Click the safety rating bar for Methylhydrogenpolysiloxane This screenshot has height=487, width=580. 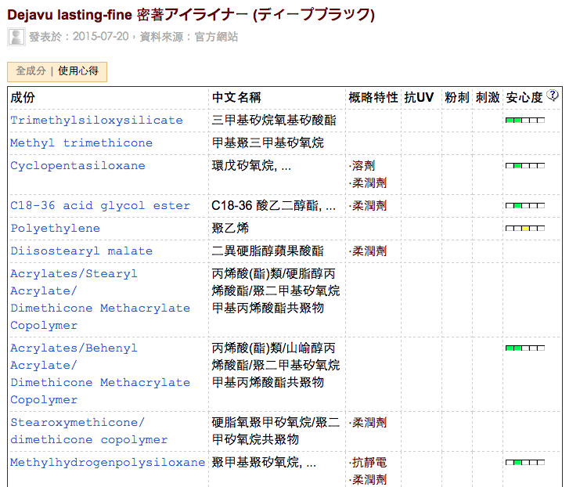pyautogui.click(x=524, y=463)
